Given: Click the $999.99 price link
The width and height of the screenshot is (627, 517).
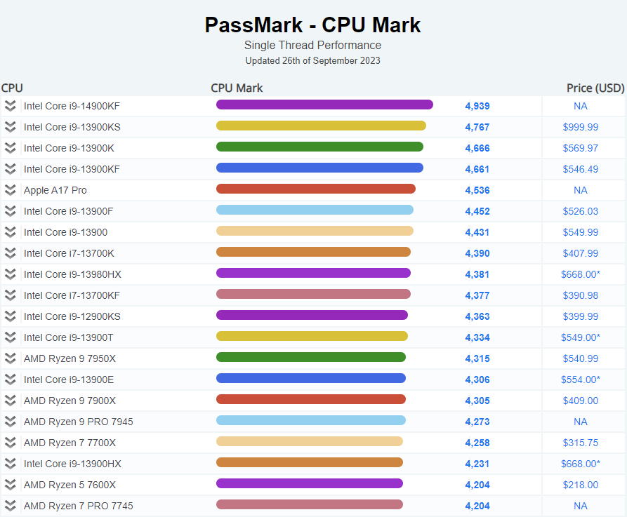Looking at the screenshot, I should point(580,127).
